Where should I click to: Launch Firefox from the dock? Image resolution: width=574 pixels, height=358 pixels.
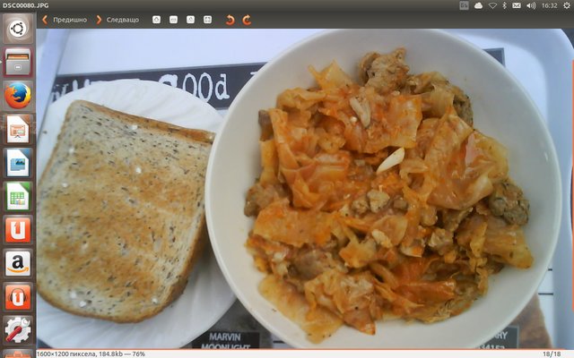click(17, 95)
